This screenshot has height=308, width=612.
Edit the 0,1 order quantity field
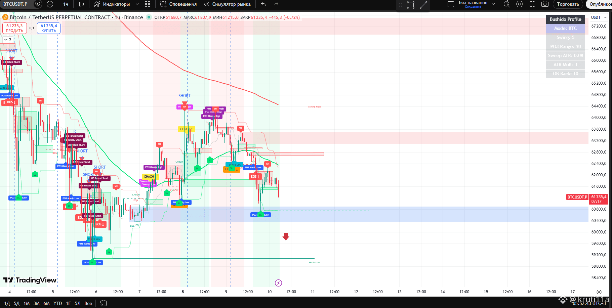32,28
